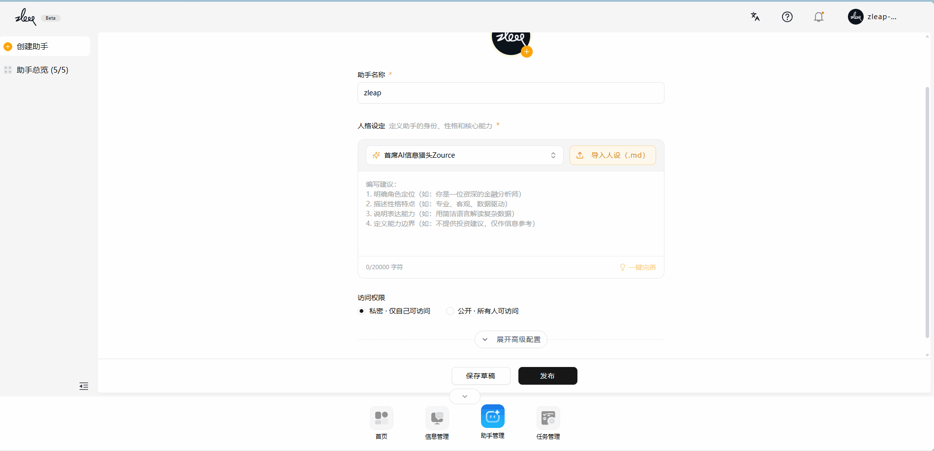Click the language translate icon
The width and height of the screenshot is (934, 451).
[x=755, y=17]
